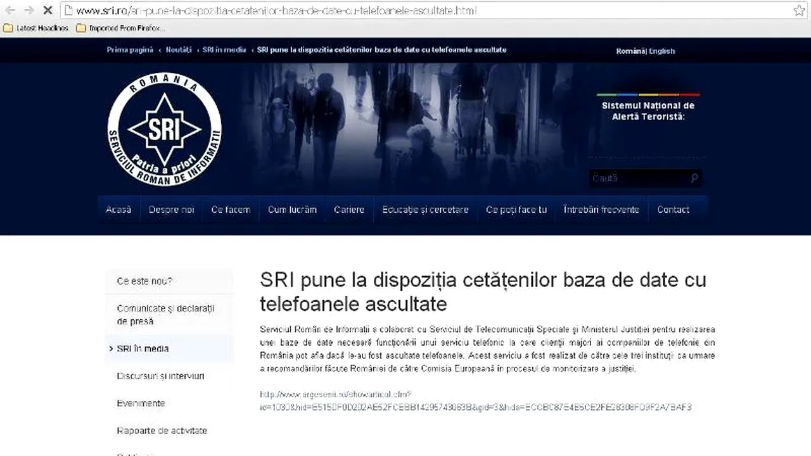The width and height of the screenshot is (811, 456).
Task: Switch site language to English
Action: tap(661, 51)
